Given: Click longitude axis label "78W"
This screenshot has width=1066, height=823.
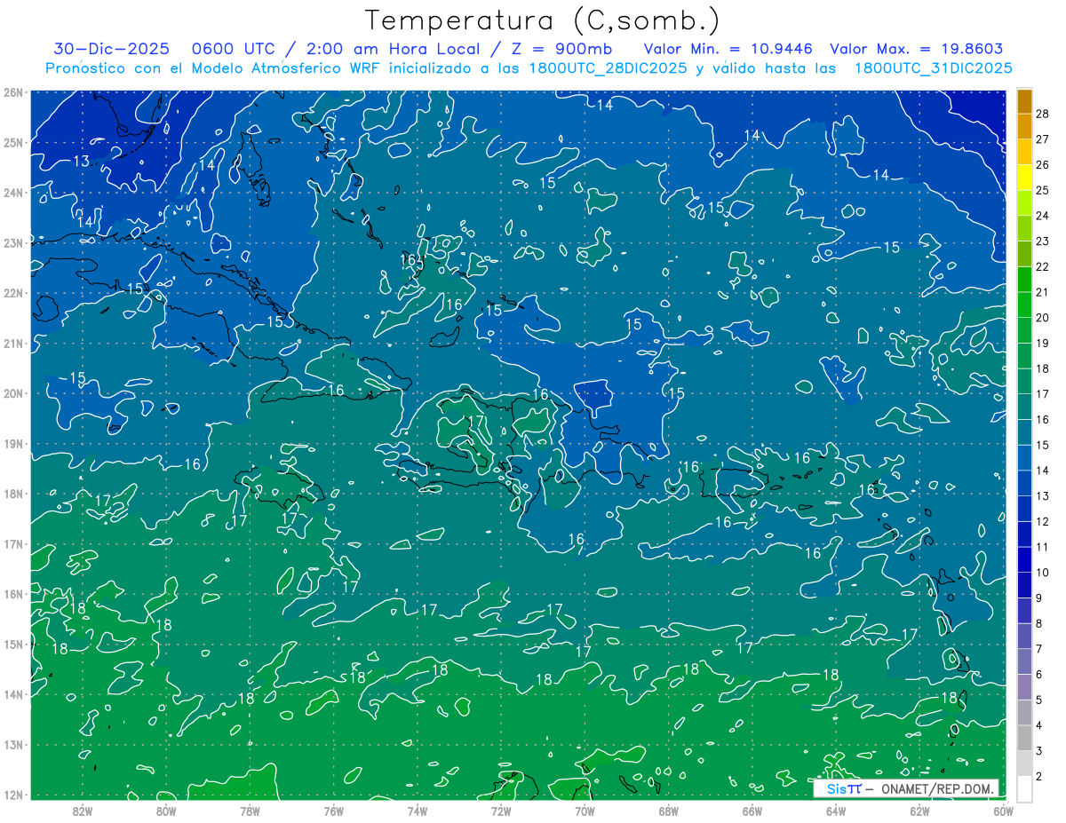Looking at the screenshot, I should pyautogui.click(x=250, y=811).
